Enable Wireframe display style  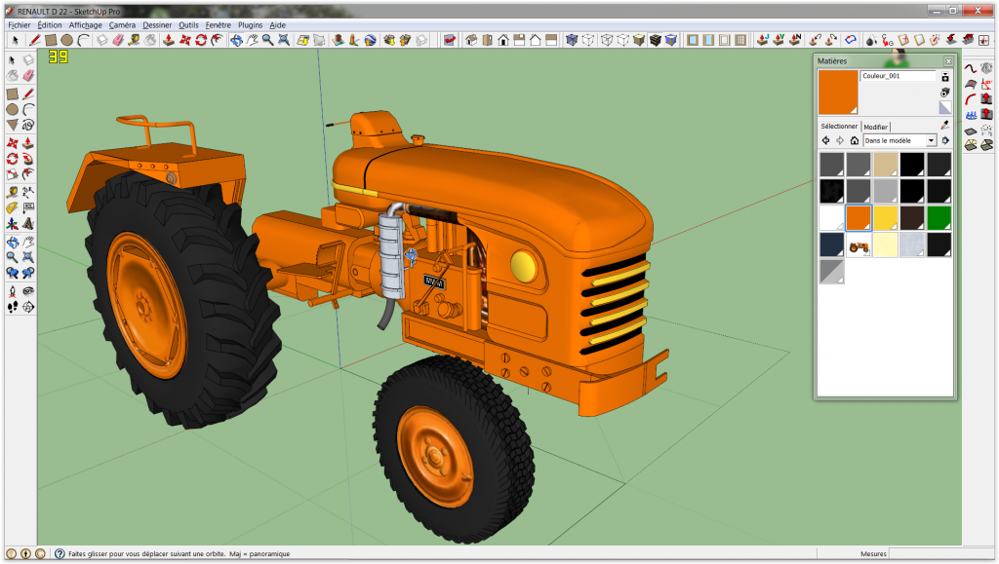click(606, 40)
